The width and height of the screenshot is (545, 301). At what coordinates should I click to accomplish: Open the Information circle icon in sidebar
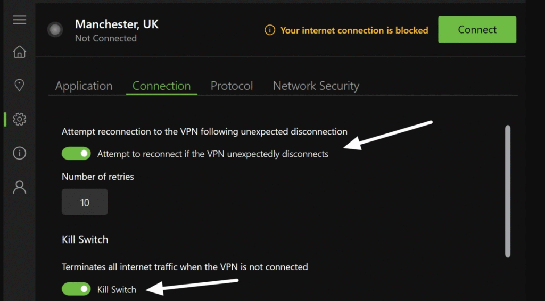click(20, 154)
